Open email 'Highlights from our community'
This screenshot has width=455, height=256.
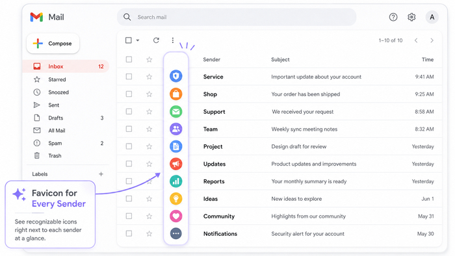pos(309,216)
